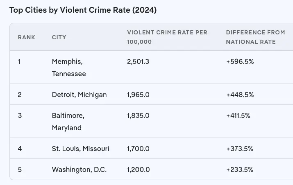Viewport: 293px width, 185px height.
Task: Click Washington crime rate value 1,200.0
Action: [139, 169]
